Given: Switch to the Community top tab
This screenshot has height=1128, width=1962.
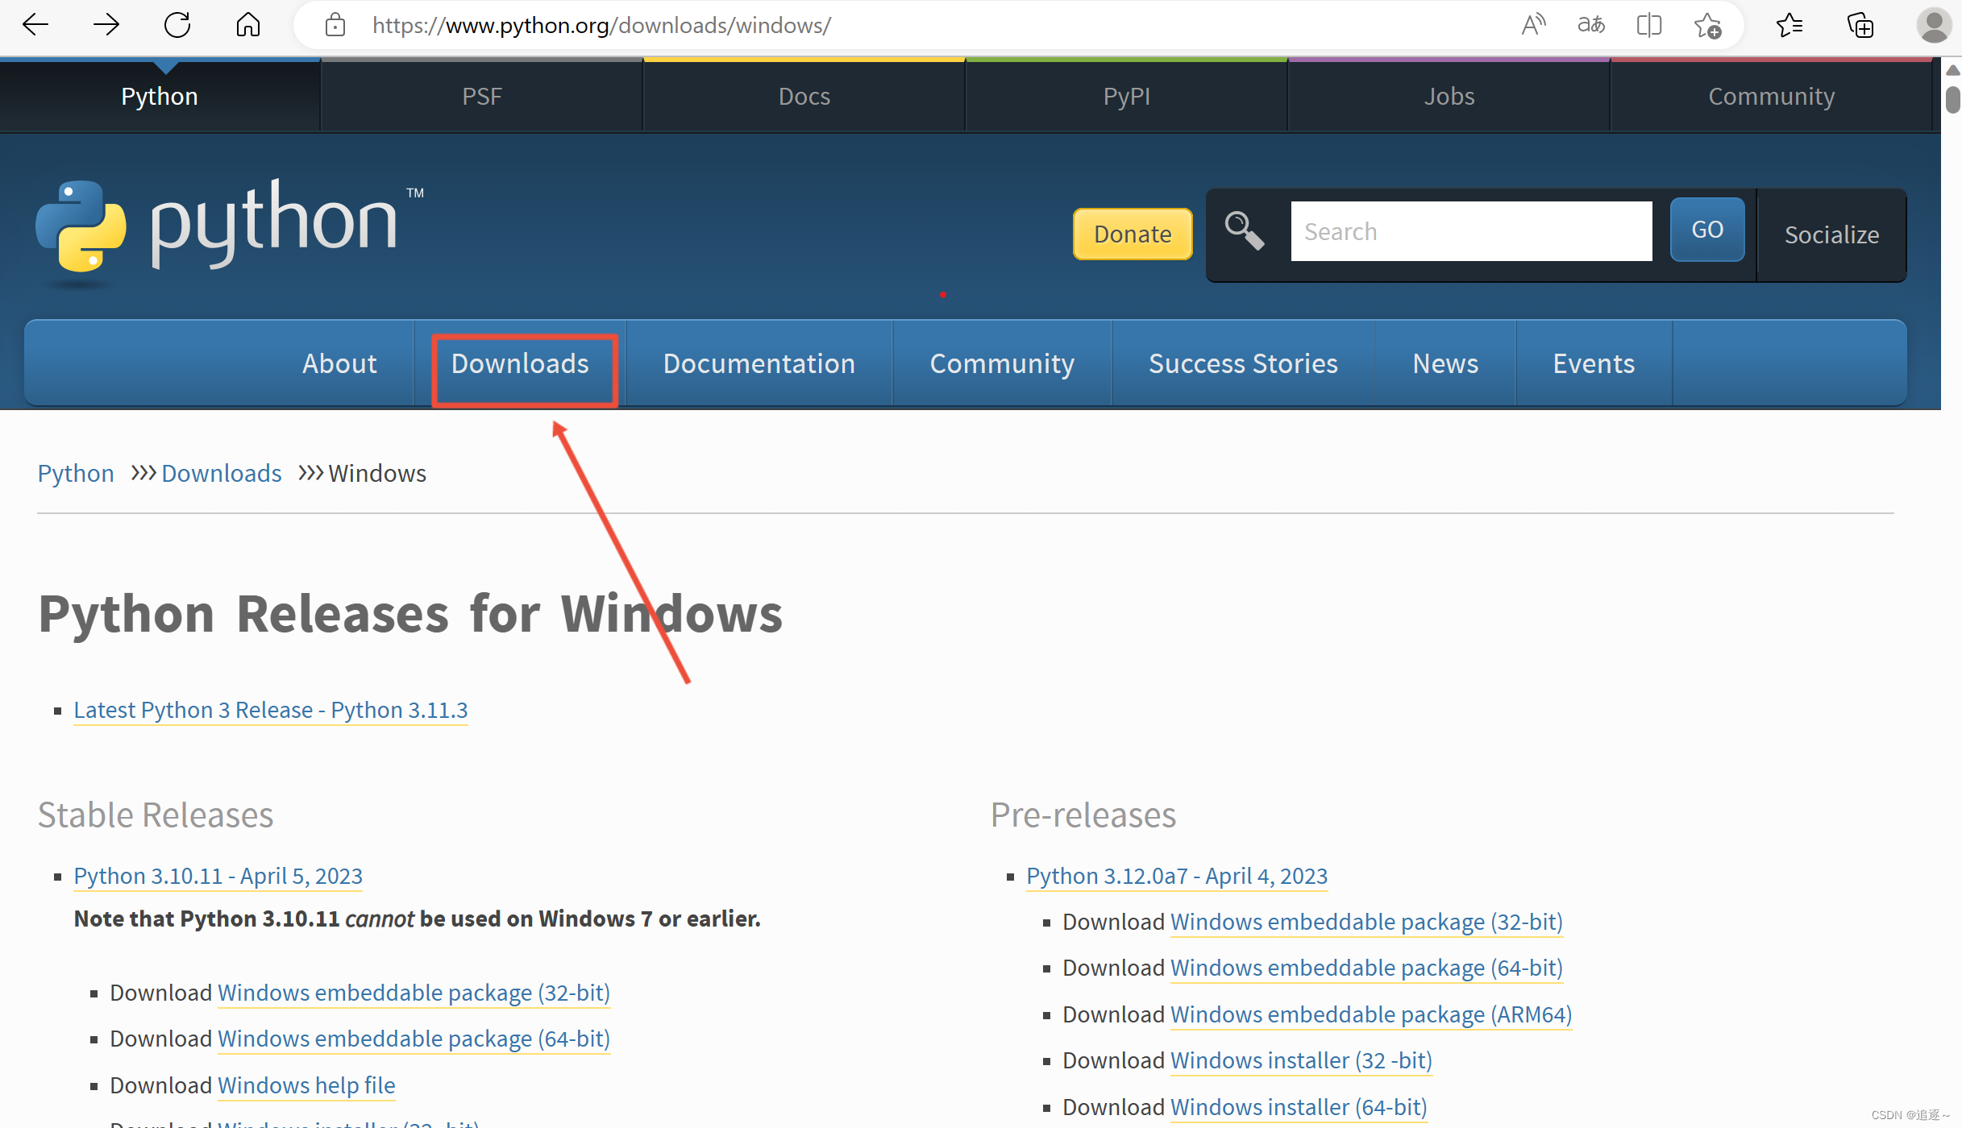Looking at the screenshot, I should click(x=1772, y=96).
